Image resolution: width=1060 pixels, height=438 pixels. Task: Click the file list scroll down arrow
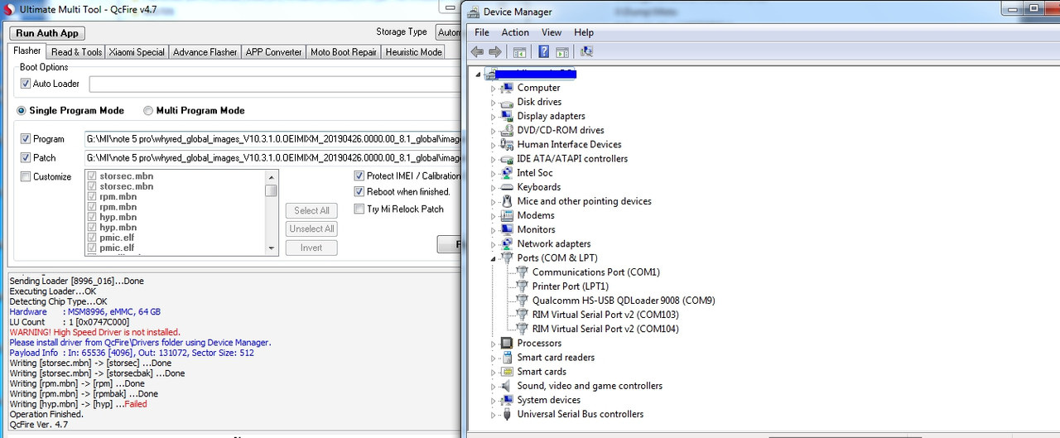click(272, 248)
